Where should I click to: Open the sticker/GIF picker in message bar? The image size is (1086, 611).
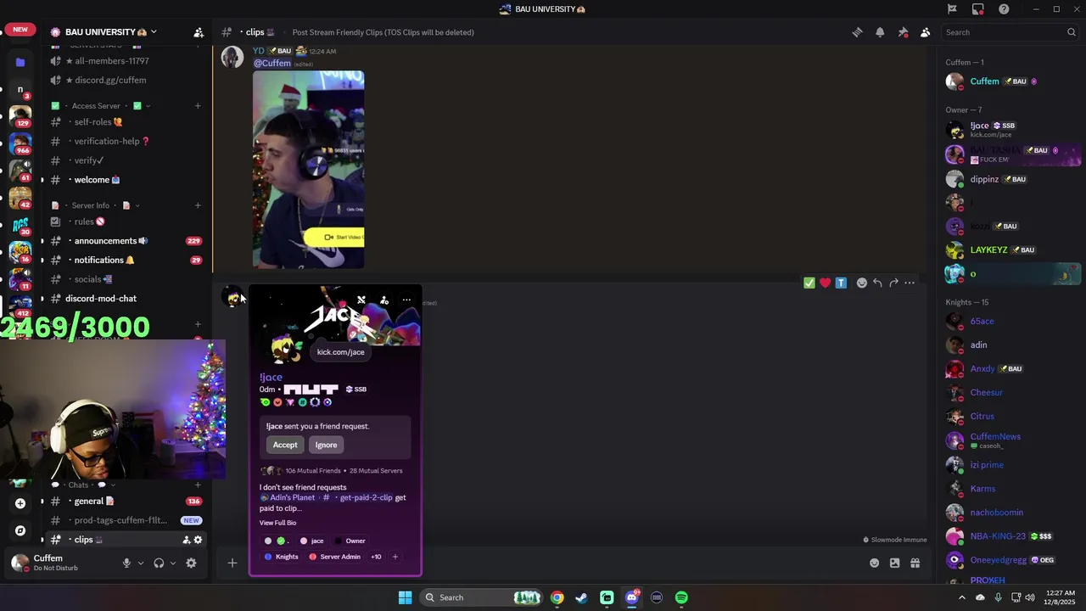point(894,563)
